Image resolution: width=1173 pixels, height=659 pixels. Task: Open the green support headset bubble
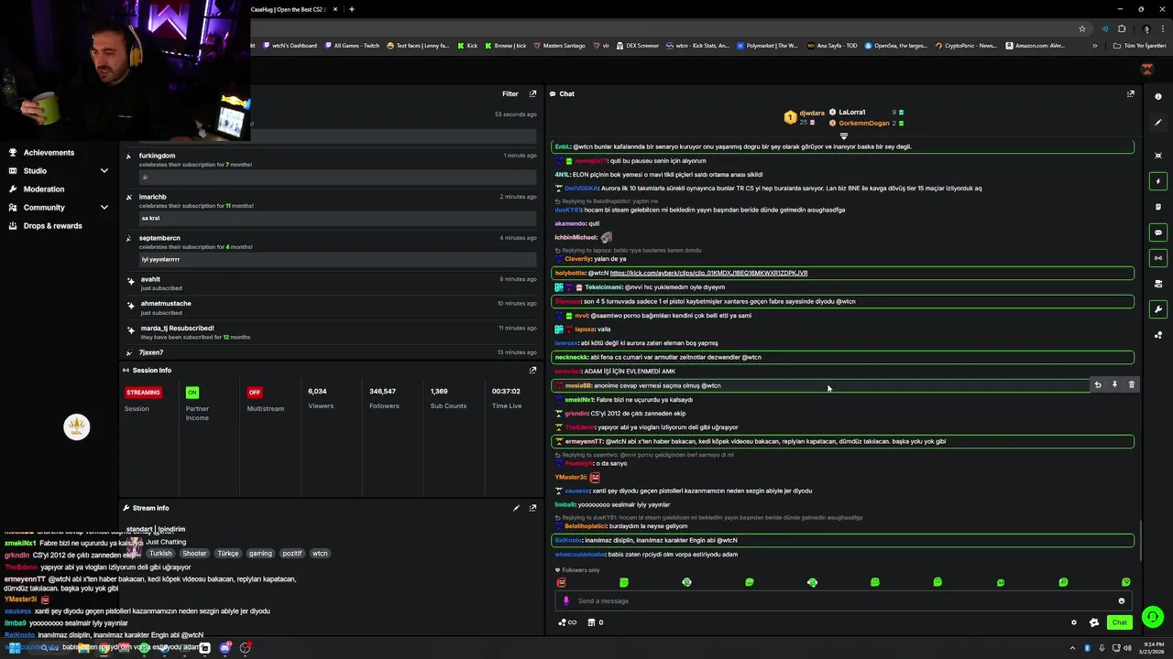click(x=1153, y=617)
